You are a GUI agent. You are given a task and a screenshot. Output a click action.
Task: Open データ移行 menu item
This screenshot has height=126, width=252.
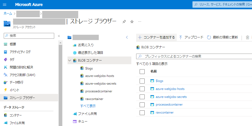(x=17, y=82)
